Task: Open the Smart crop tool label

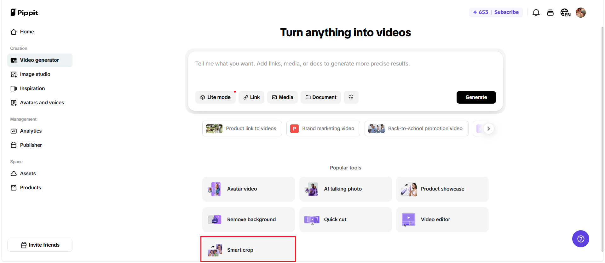Action: [x=240, y=250]
